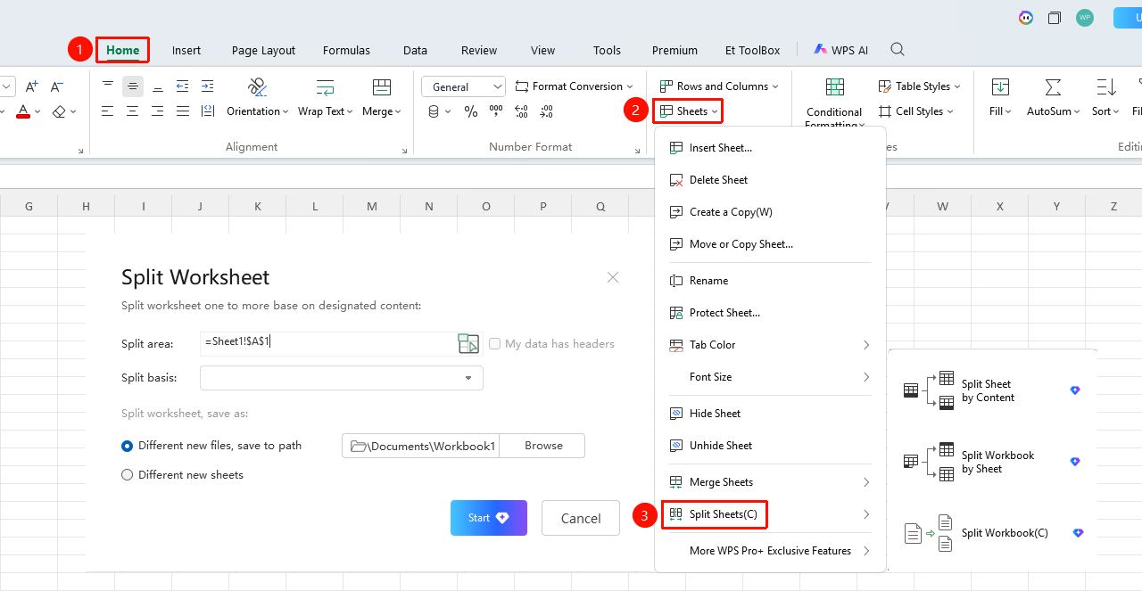Choose Merge Sheets menu entry
Image resolution: width=1142 pixels, height=591 pixels.
(769, 482)
